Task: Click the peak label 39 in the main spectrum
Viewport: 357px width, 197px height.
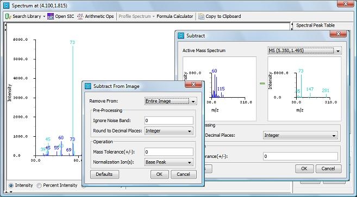Action: [43, 149]
